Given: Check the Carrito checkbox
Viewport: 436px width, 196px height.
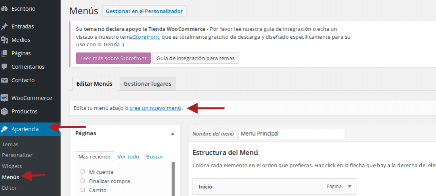Looking at the screenshot, I should coord(82,190).
